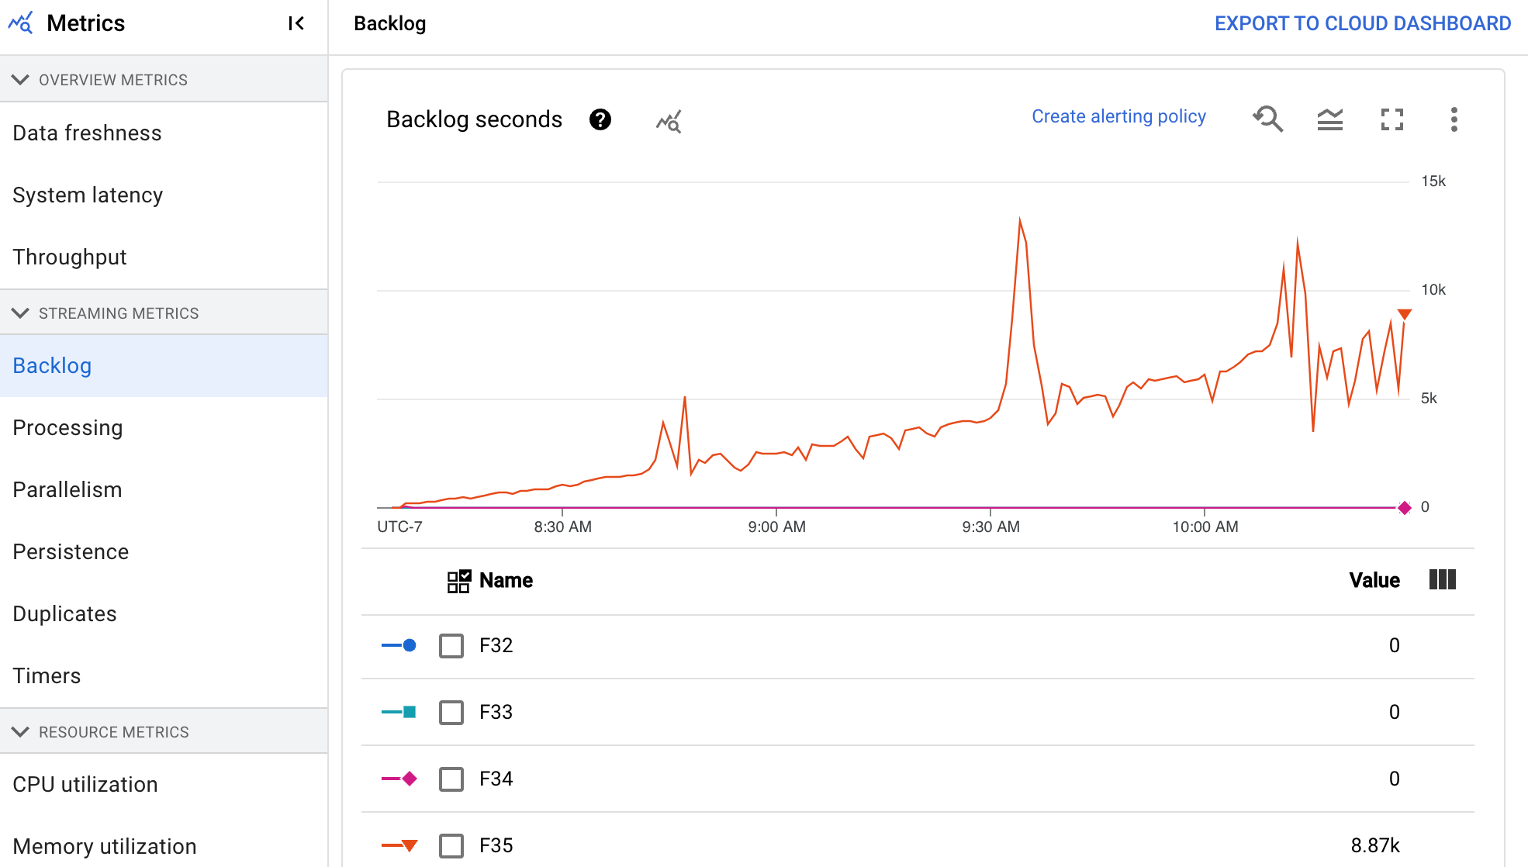Toggle checkbox next to F32 row
This screenshot has width=1528, height=867.
tap(451, 645)
